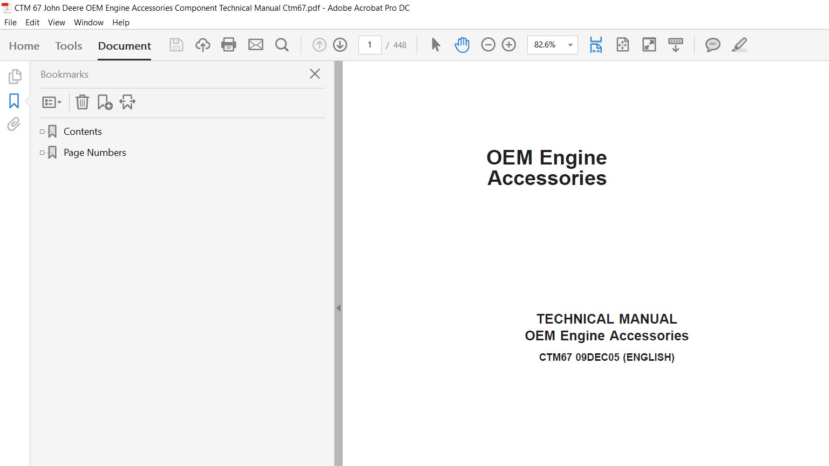Toggle Read mode keyboard icon
Viewport: 829px width, 466px height.
tap(676, 45)
